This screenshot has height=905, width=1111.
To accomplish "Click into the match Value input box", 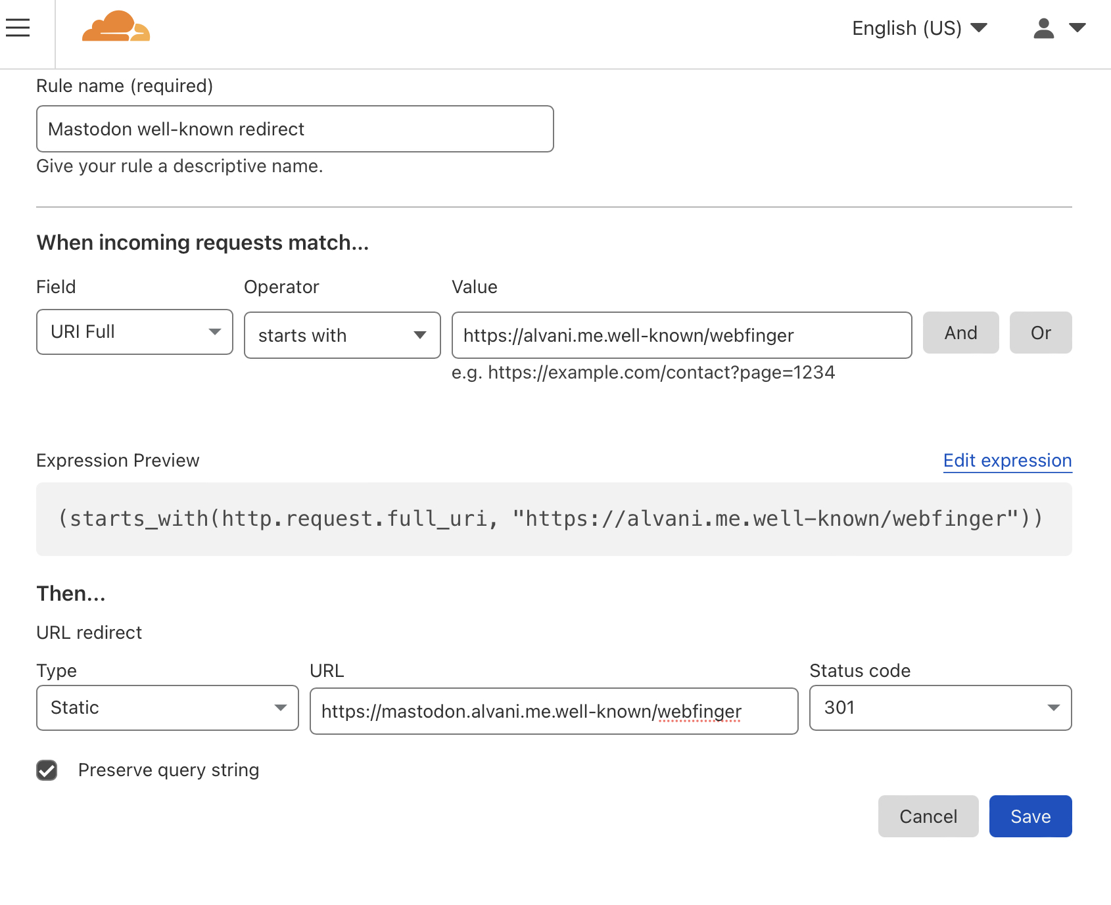I will pyautogui.click(x=681, y=335).
